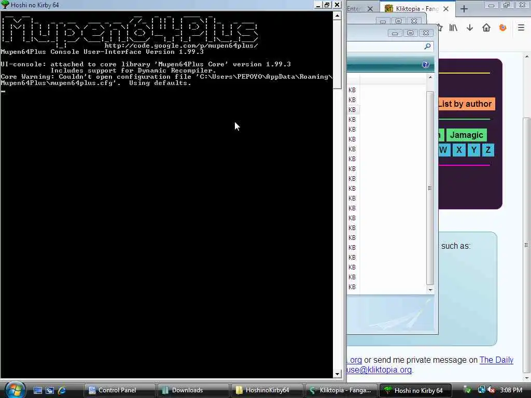Click 'Includes support for Dynamic Recompiler' line
The height and width of the screenshot is (398, 531).
point(133,70)
